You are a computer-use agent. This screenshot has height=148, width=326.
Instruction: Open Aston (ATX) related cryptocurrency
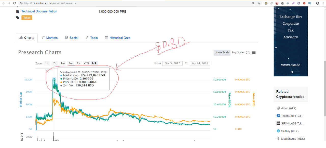coord(289,108)
